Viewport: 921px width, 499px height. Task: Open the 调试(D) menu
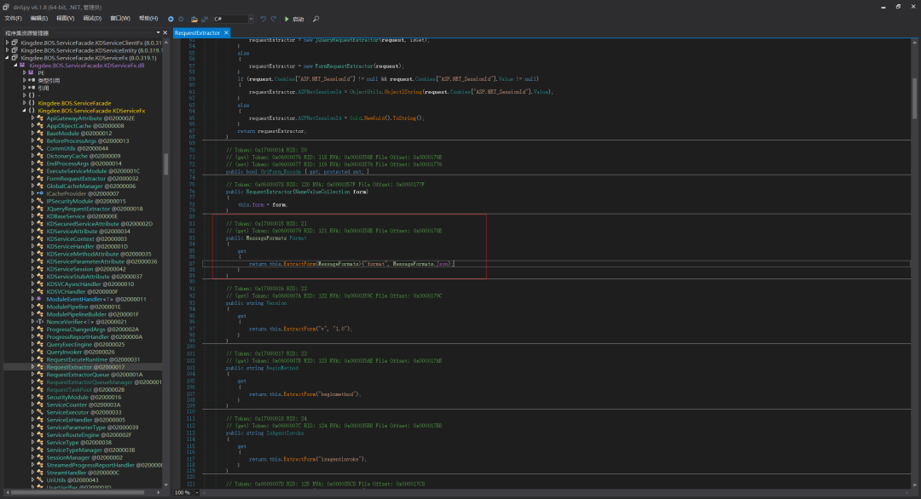click(92, 19)
